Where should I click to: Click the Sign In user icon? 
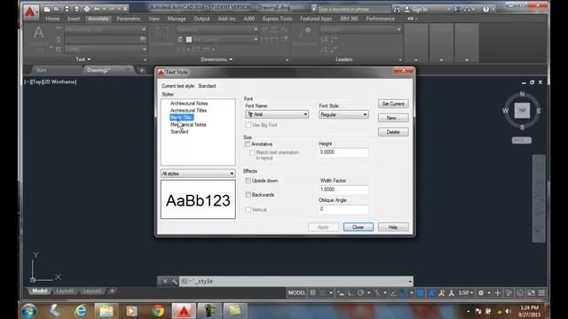406,10
